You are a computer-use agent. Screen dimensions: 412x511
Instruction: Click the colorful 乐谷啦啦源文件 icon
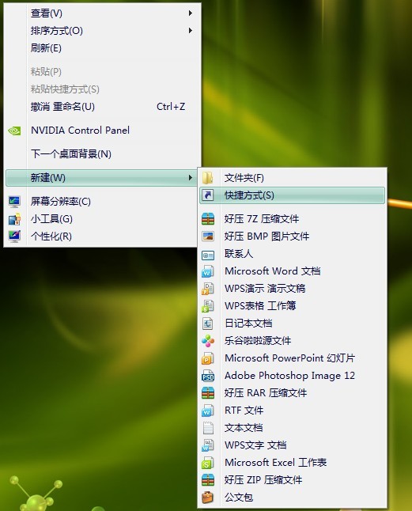click(x=208, y=341)
